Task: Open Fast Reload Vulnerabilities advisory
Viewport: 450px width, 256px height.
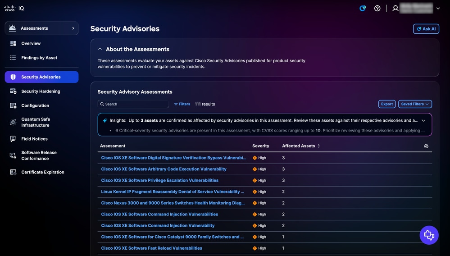Action: point(151,248)
